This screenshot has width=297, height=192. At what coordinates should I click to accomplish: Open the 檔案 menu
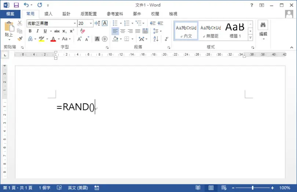(10, 14)
